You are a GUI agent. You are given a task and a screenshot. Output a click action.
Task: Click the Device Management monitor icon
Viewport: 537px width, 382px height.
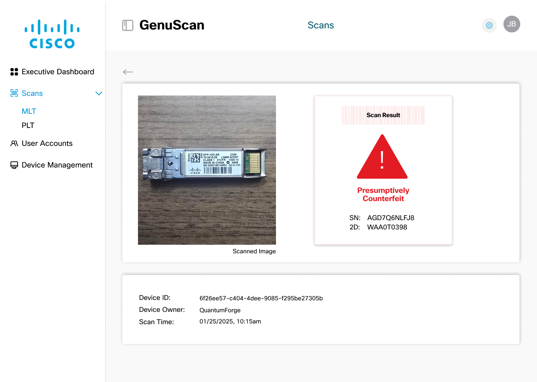[14, 165]
